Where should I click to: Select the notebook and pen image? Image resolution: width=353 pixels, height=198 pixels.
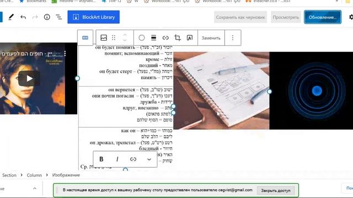point(221,90)
